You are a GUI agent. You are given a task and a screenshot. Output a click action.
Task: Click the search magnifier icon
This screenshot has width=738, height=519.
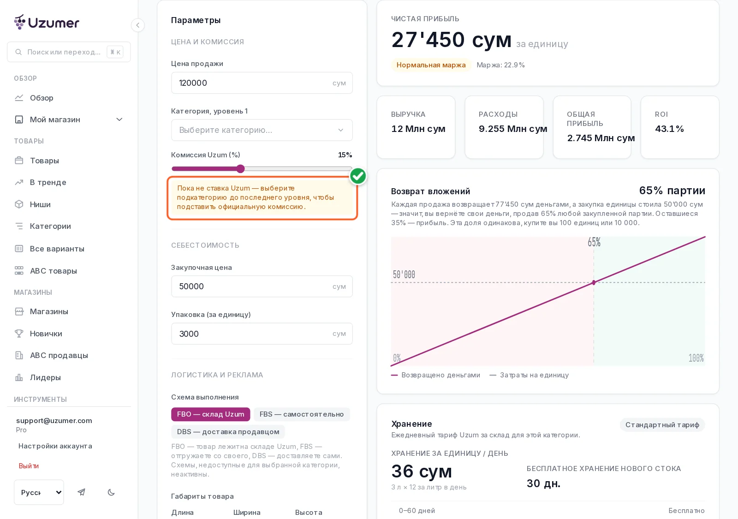[18, 52]
